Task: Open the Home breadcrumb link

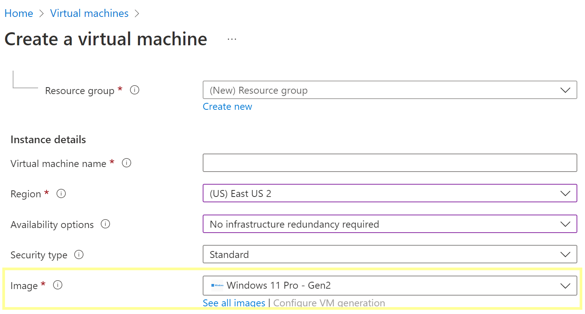Action: coord(19,13)
